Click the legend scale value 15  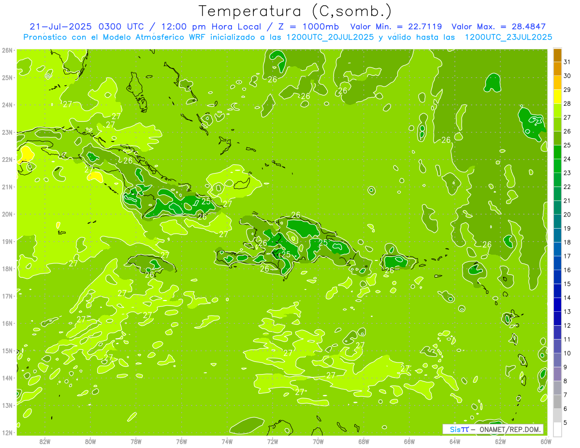(567, 284)
